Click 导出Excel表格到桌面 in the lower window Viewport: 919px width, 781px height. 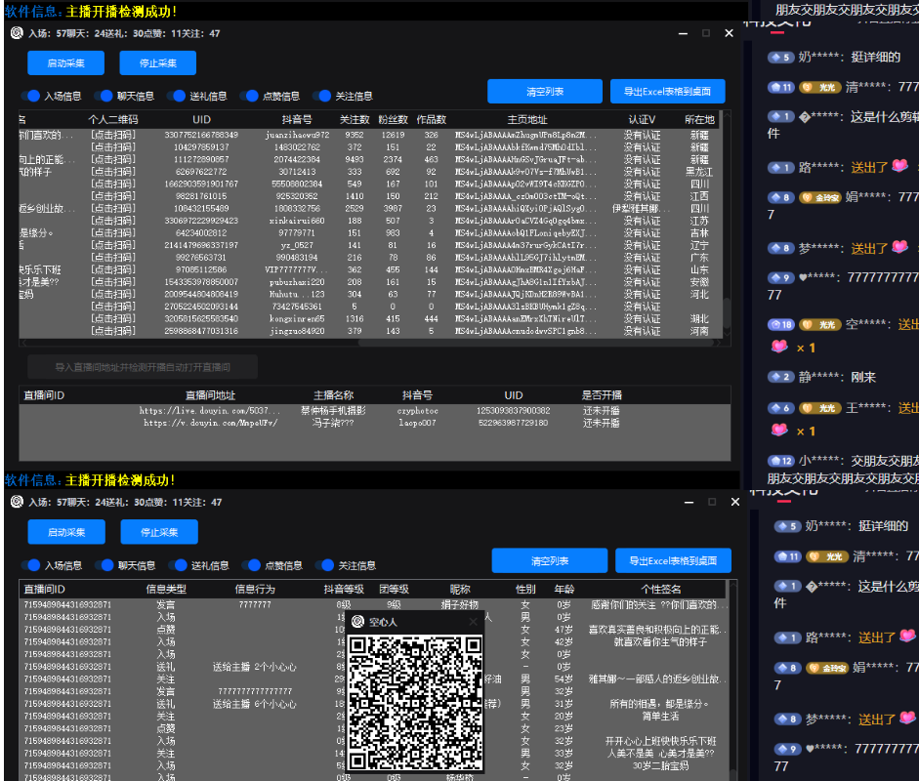(x=672, y=560)
